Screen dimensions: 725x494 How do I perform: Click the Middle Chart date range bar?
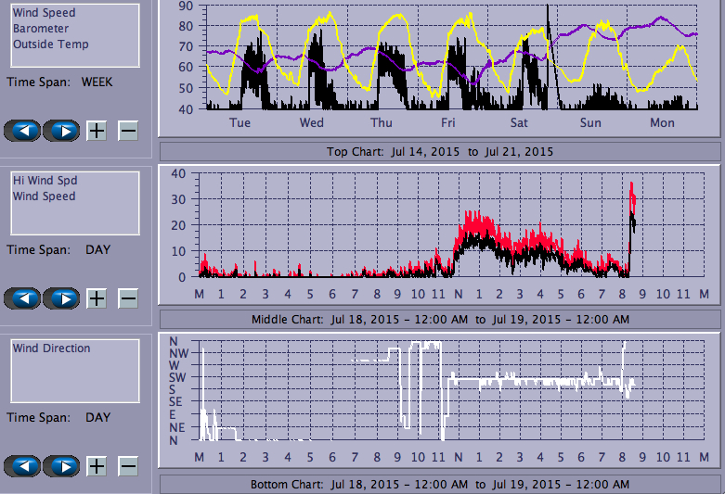coord(440,319)
